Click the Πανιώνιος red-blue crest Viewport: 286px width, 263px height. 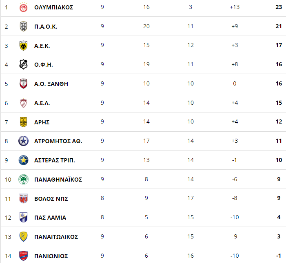coord(23,256)
